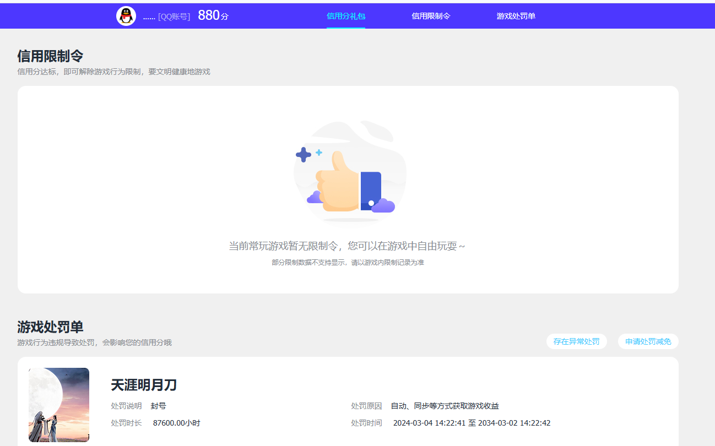
Task: Click the QQ penguin avatar icon
Action: coord(126,16)
